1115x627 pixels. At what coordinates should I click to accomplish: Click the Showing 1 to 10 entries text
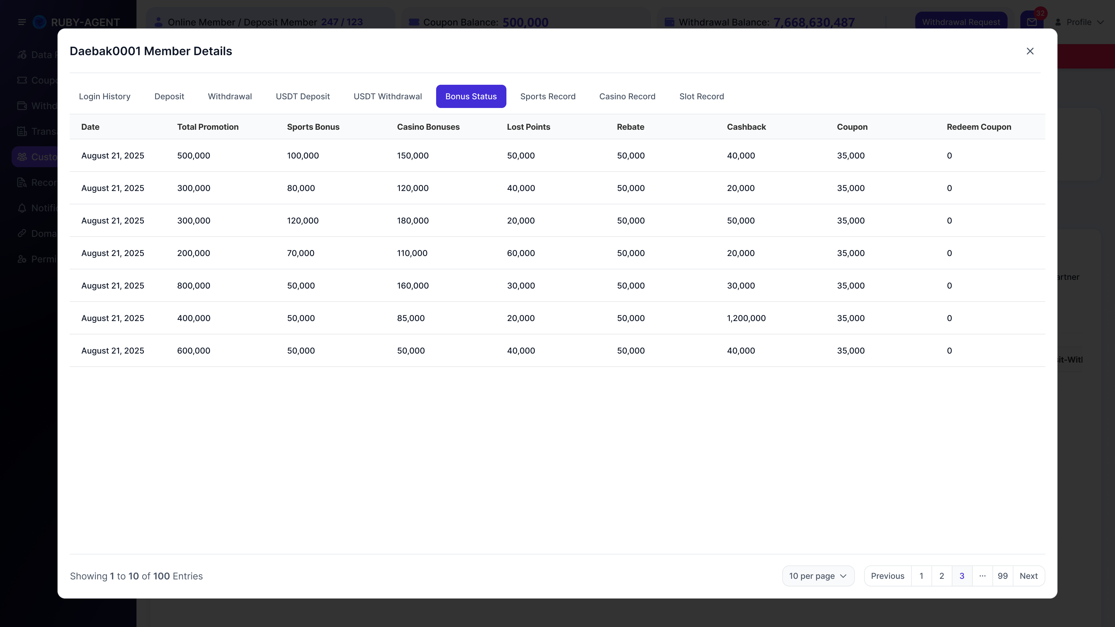(136, 576)
